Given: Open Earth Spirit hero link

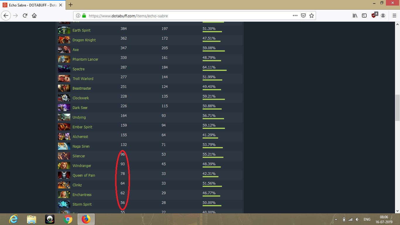Looking at the screenshot, I should [81, 30].
